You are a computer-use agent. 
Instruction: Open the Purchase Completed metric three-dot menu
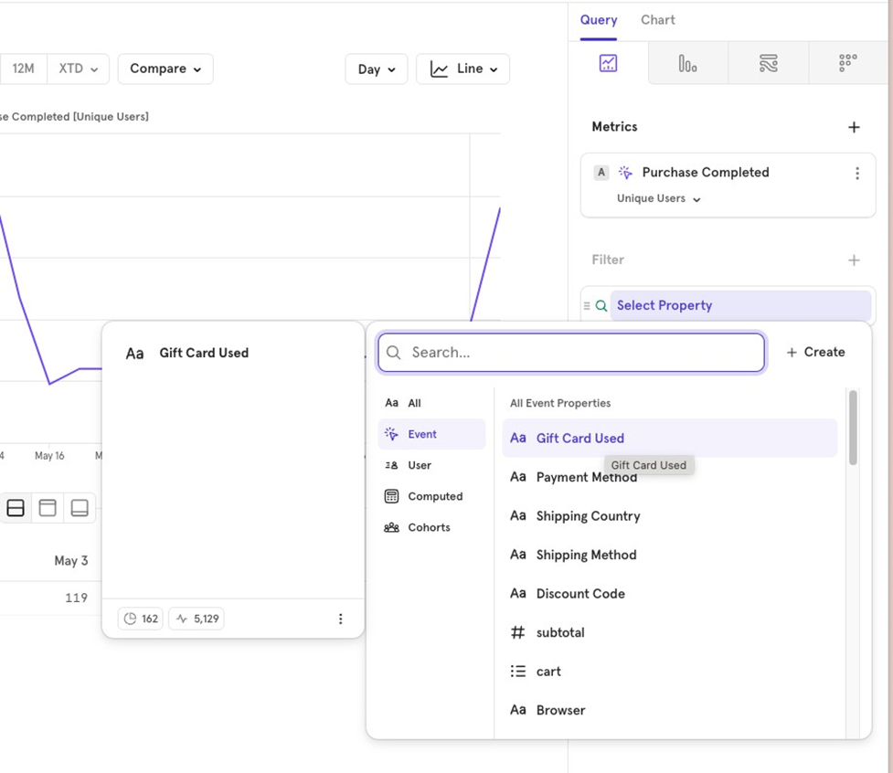pyautogui.click(x=856, y=174)
